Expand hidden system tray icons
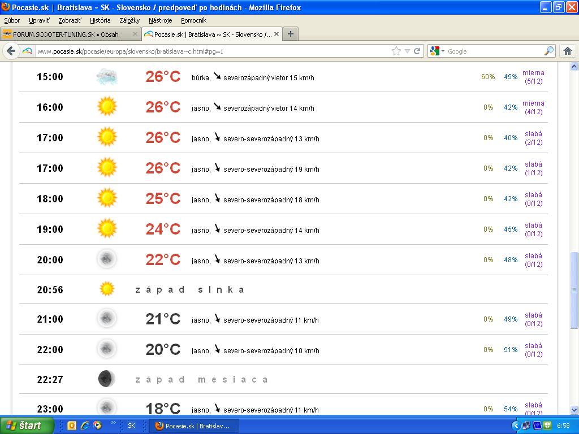Image resolution: width=579 pixels, height=434 pixels. pos(516,426)
